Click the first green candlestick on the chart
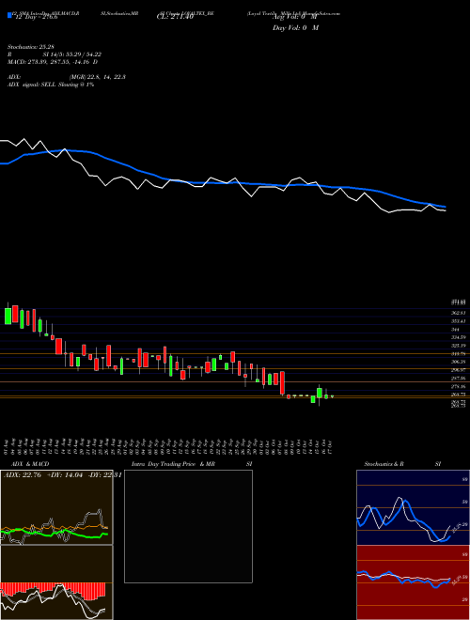The width and height of the screenshot is (470, 620). tap(8, 317)
